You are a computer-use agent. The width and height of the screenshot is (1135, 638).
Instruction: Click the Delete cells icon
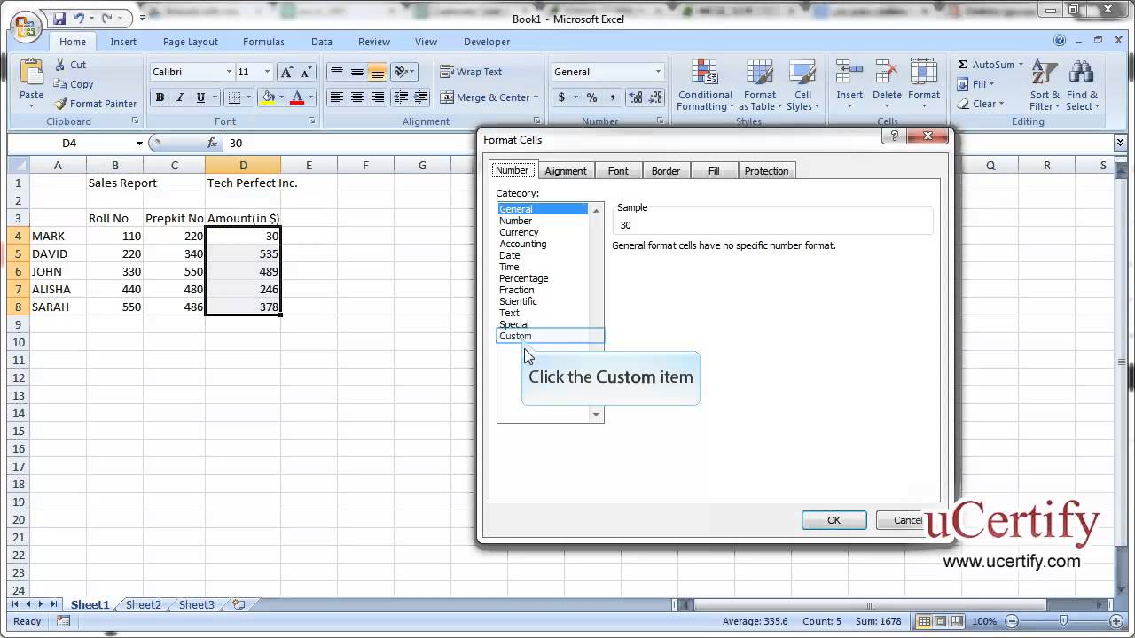coord(887,73)
